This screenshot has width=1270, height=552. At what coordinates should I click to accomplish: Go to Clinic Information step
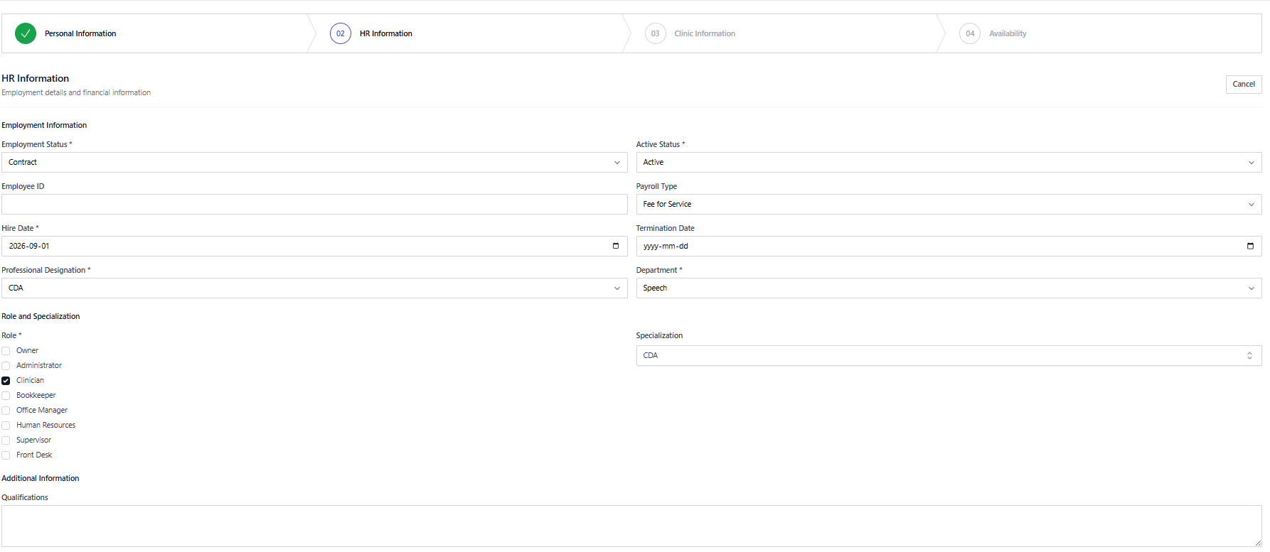point(705,33)
